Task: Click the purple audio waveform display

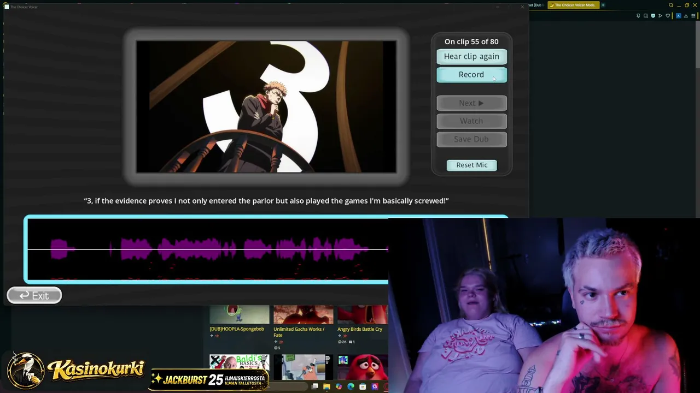Action: pos(208,249)
